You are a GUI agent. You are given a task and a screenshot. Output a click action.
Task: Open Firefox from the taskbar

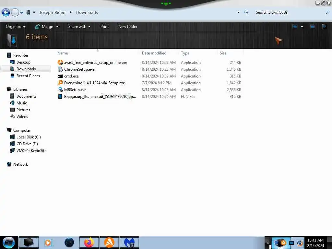pos(89,243)
